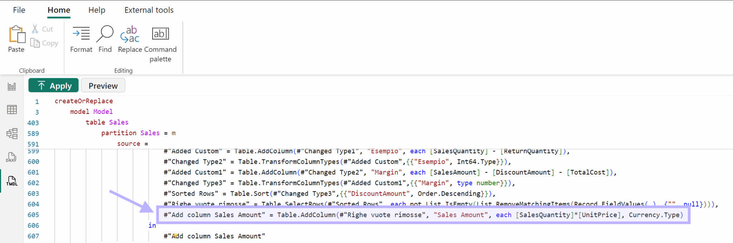733x243 pixels.
Task: Click the 'source =' sticky line
Action: click(132, 144)
